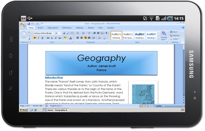Click the Windows Start button
The height and width of the screenshot is (131, 205).
coord(23,110)
